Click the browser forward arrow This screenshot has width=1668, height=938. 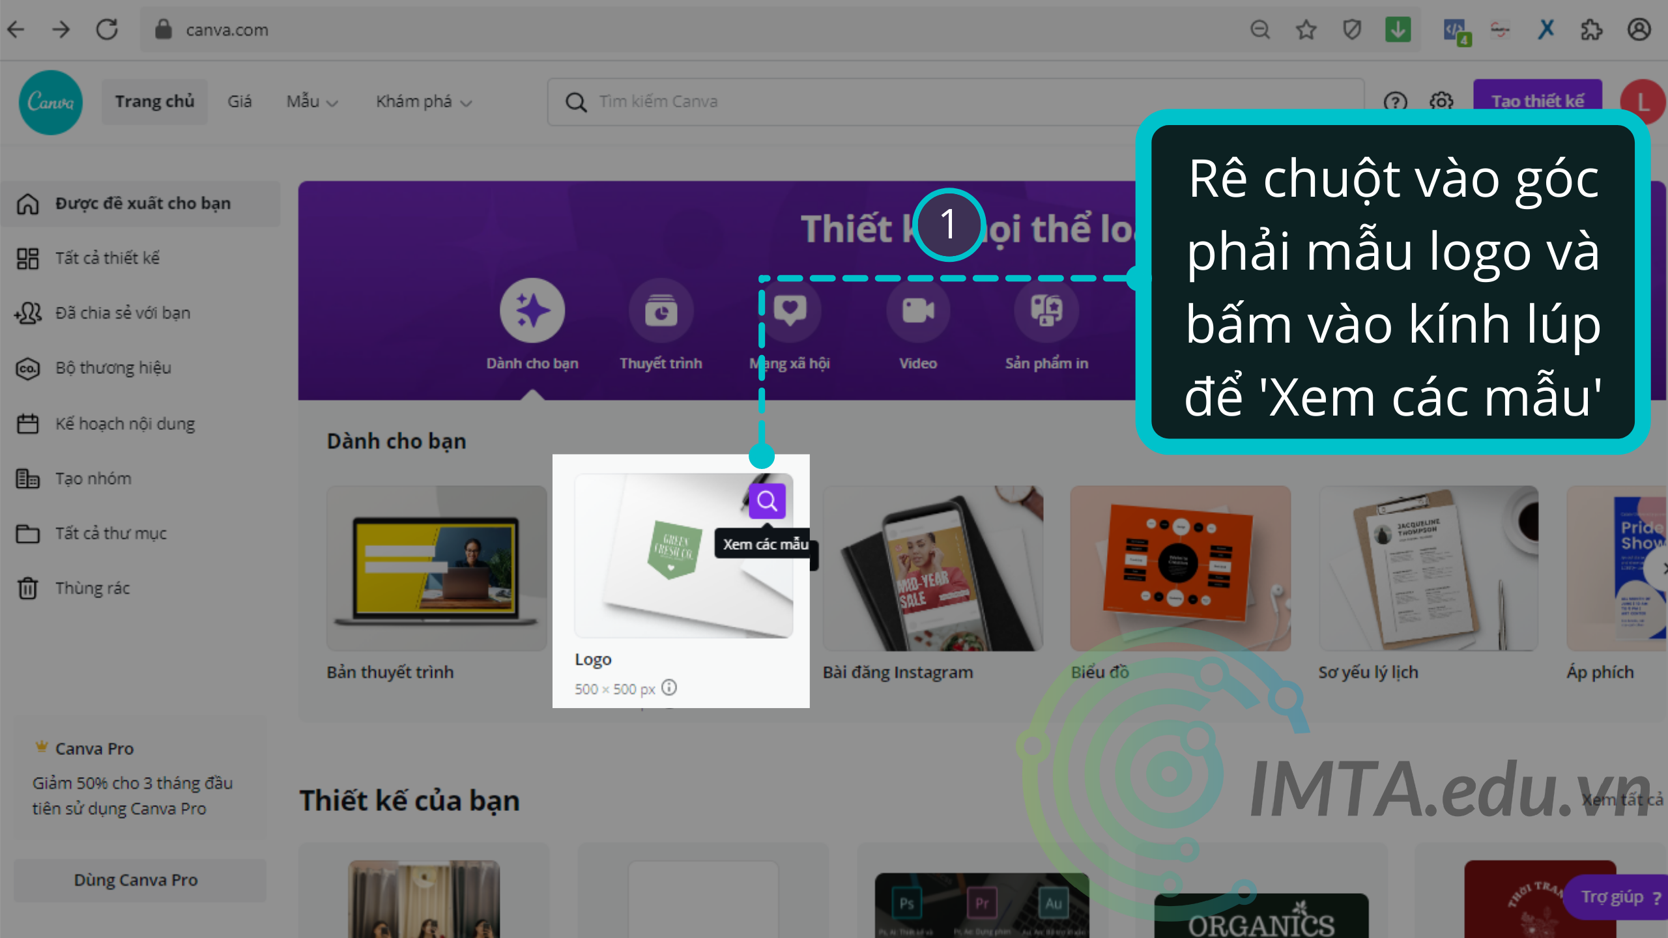pyautogui.click(x=61, y=29)
